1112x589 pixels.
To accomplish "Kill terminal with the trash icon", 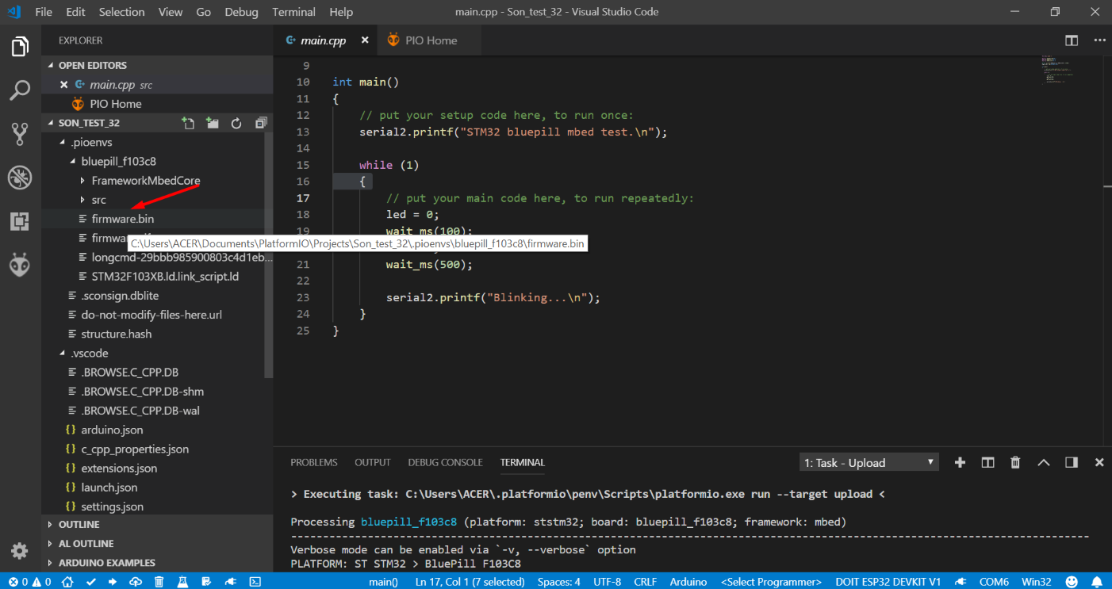I will point(1015,462).
